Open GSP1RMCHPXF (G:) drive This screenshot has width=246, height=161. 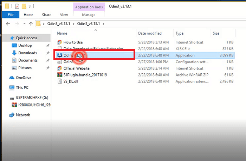point(32,98)
